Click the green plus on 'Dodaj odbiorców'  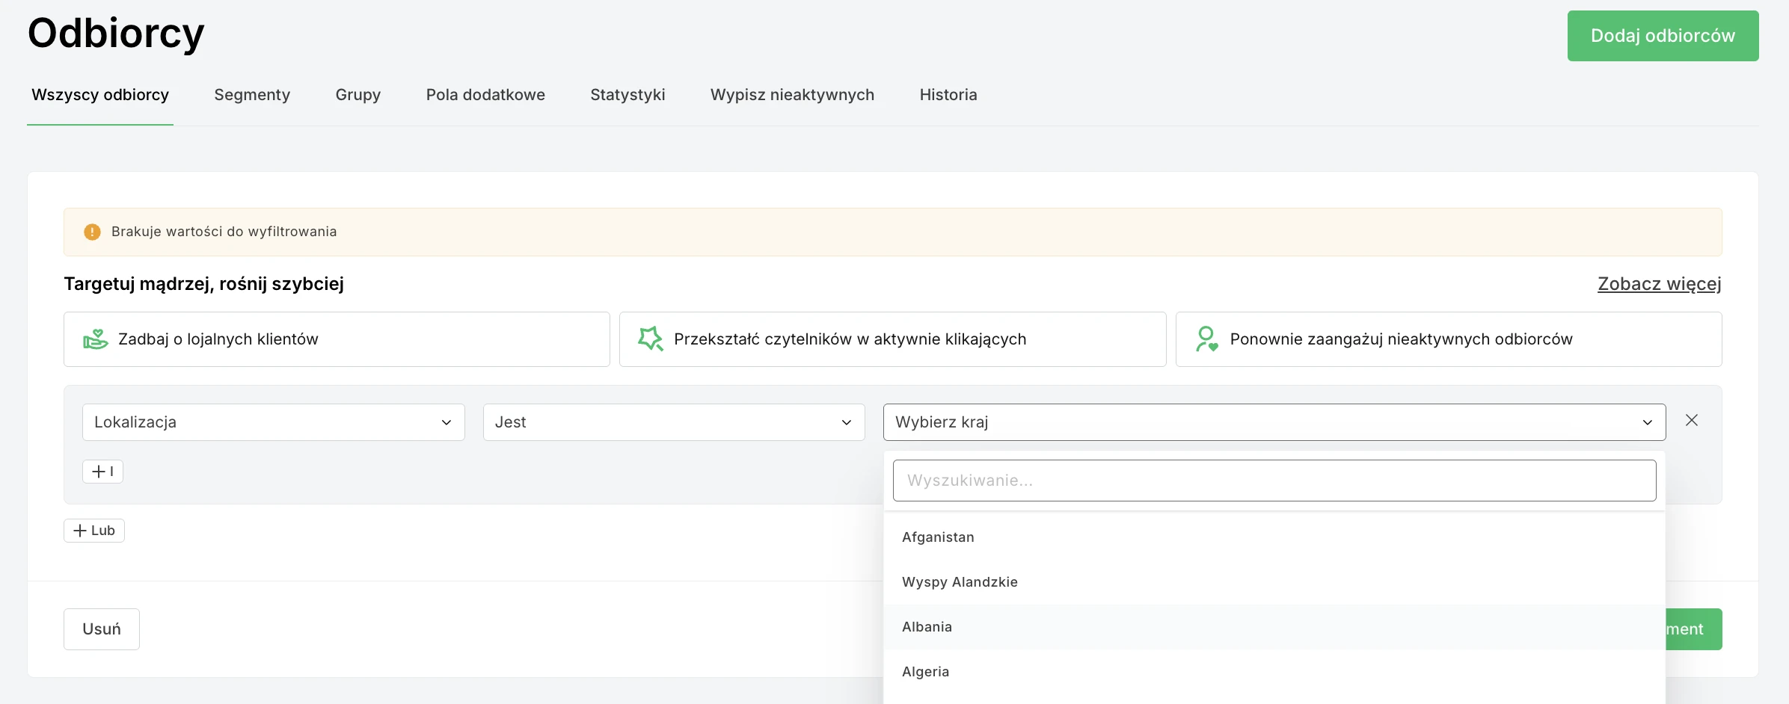pos(1663,35)
